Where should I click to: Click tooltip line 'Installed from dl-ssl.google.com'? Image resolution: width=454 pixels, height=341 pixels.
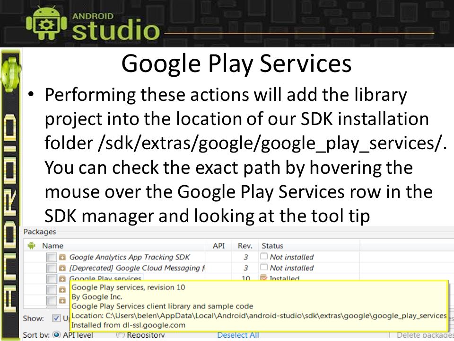point(129,325)
